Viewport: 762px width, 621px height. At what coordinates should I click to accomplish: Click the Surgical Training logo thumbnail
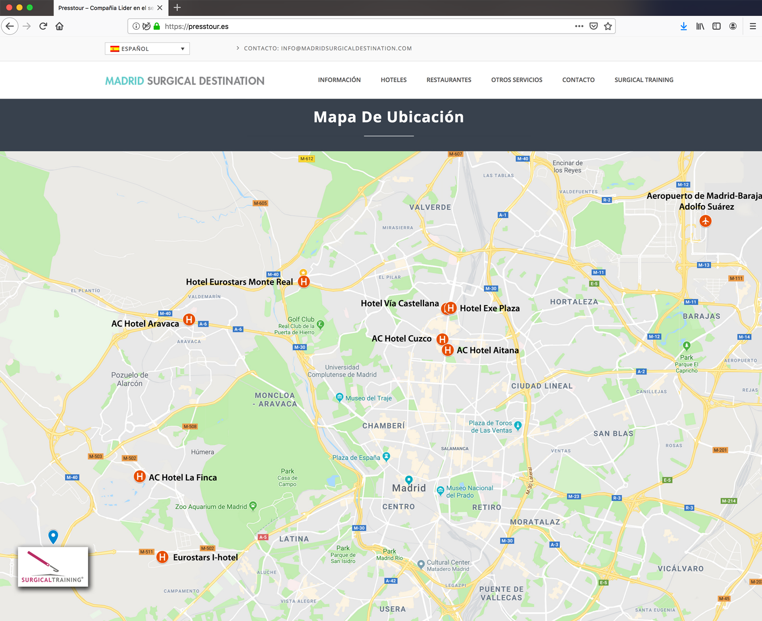(53, 567)
